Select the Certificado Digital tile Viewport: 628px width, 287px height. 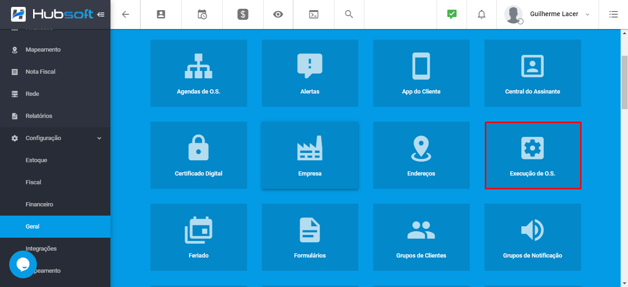(x=198, y=155)
